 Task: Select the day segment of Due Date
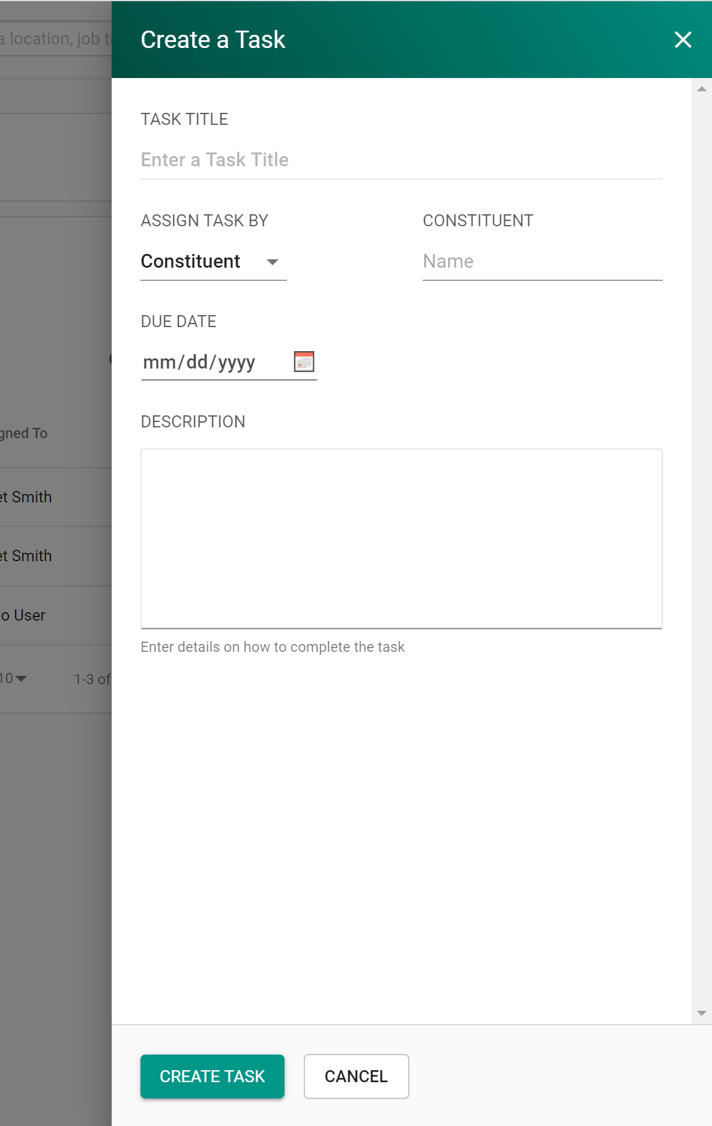tap(197, 363)
